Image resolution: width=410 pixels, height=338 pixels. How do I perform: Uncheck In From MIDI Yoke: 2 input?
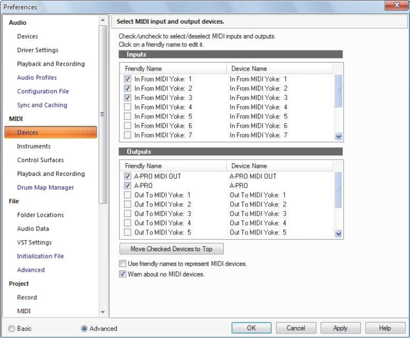(127, 88)
